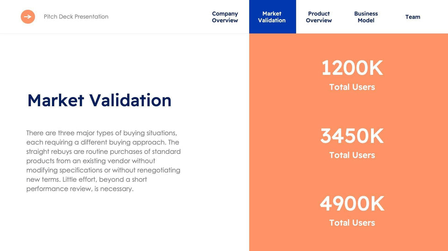Click the phrase "straight rebuys" in paragraph
Image resolution: width=448 pixels, height=251 pixels.
point(49,152)
